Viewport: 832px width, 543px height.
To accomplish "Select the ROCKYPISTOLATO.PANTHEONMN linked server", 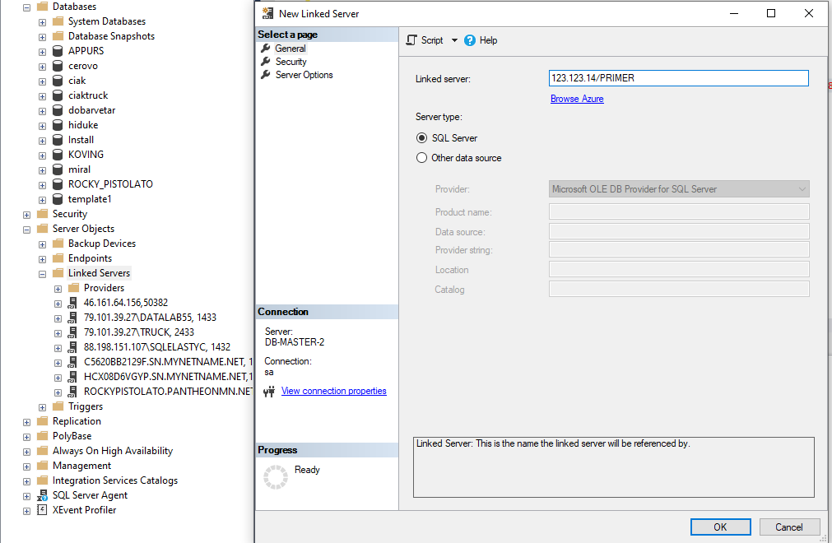I will (x=168, y=392).
